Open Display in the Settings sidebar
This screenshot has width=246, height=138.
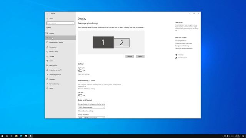(x=60, y=33)
